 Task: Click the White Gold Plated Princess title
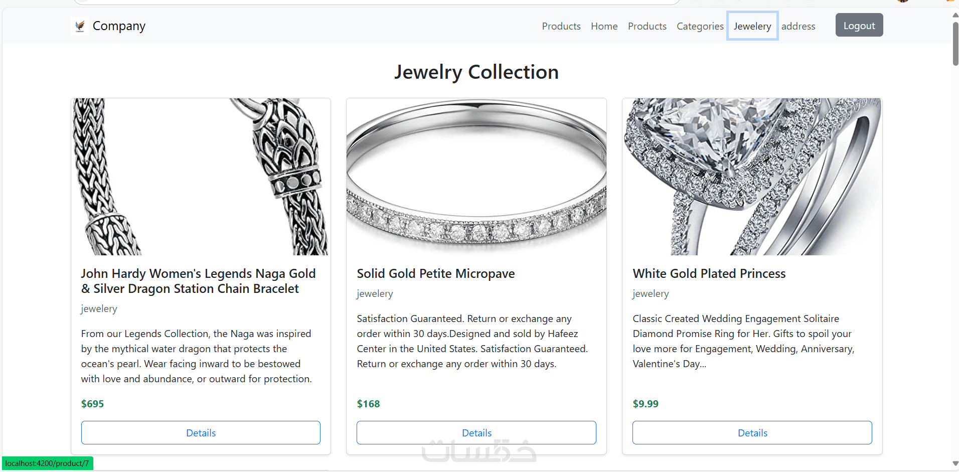[x=709, y=273]
